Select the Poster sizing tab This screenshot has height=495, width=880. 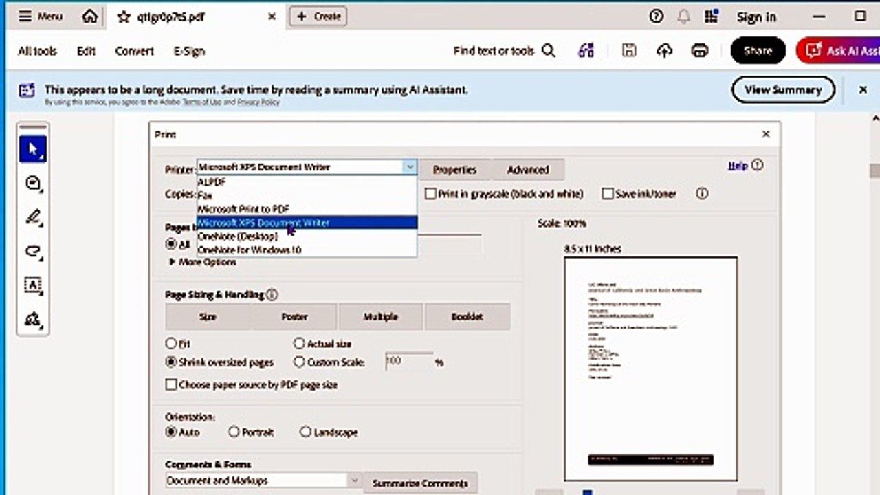point(294,317)
